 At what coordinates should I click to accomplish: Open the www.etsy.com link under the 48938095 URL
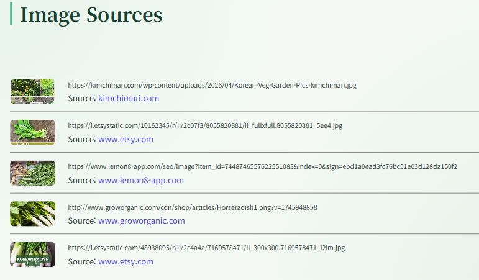pos(125,261)
